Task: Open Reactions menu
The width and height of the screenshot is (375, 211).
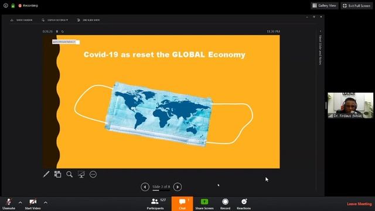Action: tap(244, 204)
